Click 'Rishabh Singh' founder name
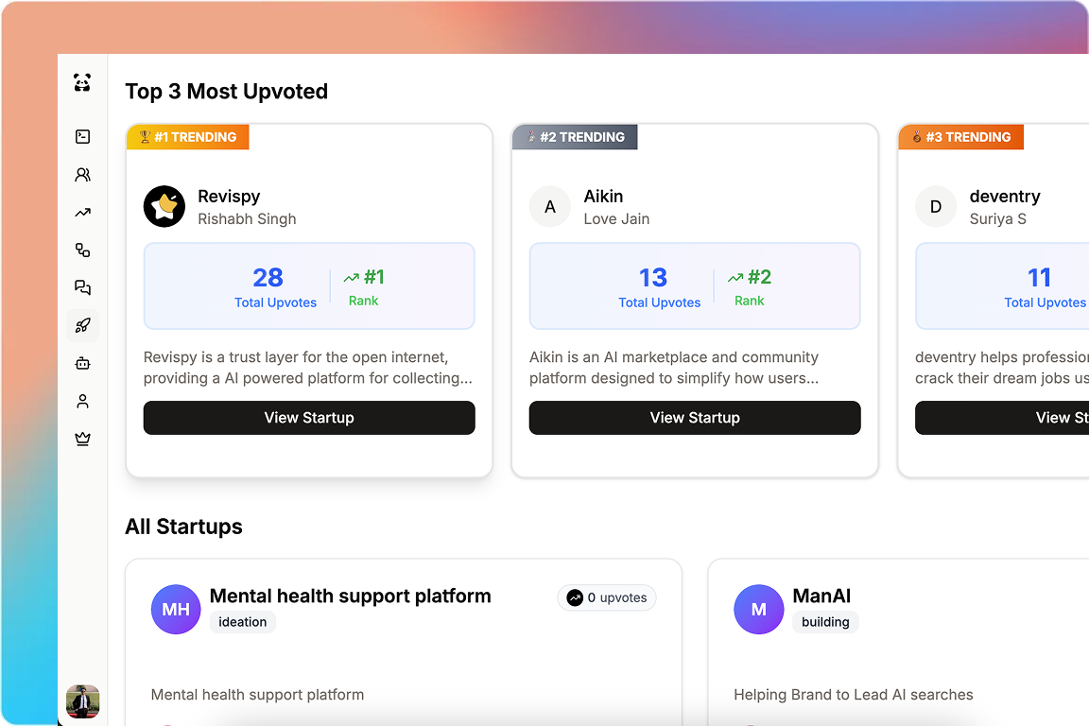1089x726 pixels. [x=247, y=219]
